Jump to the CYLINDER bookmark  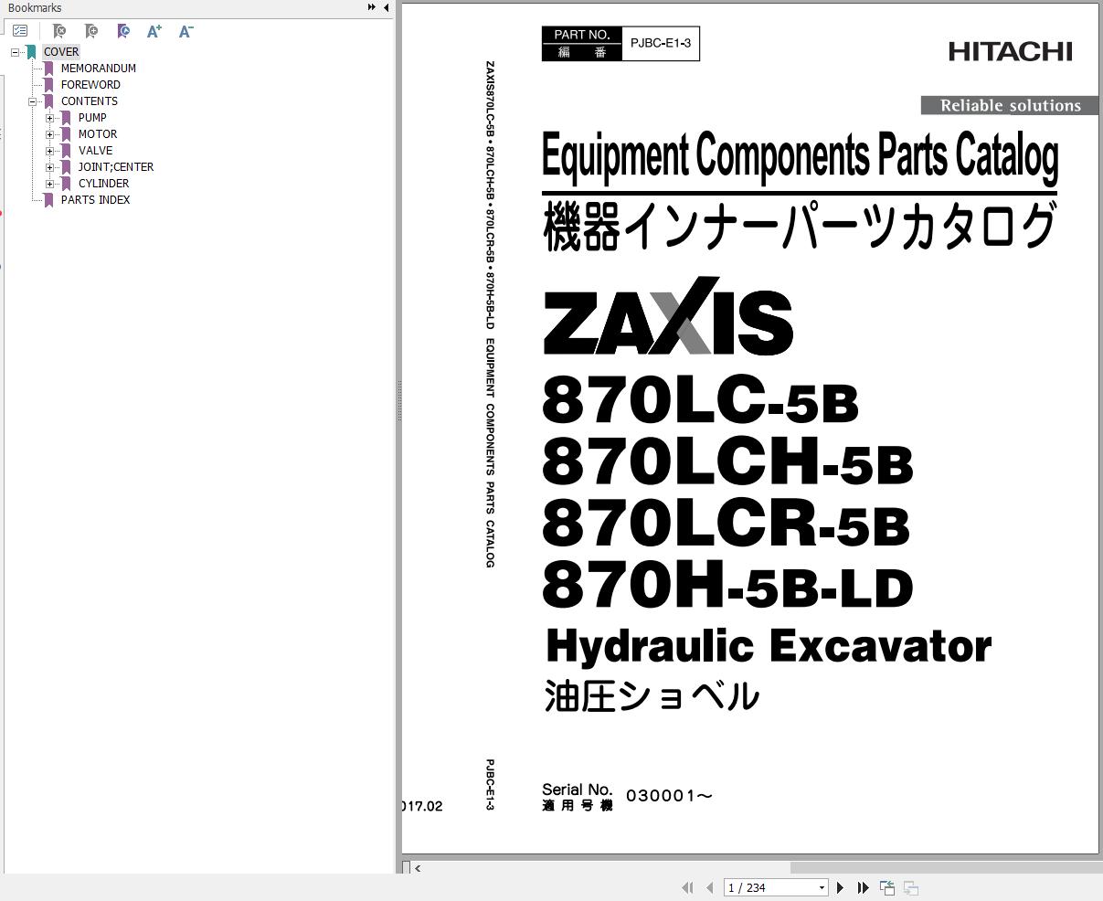coord(103,184)
